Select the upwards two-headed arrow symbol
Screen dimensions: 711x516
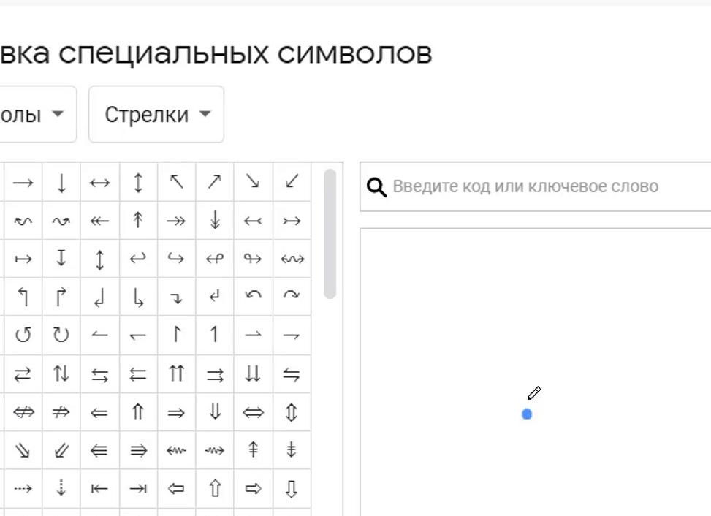[x=138, y=220]
